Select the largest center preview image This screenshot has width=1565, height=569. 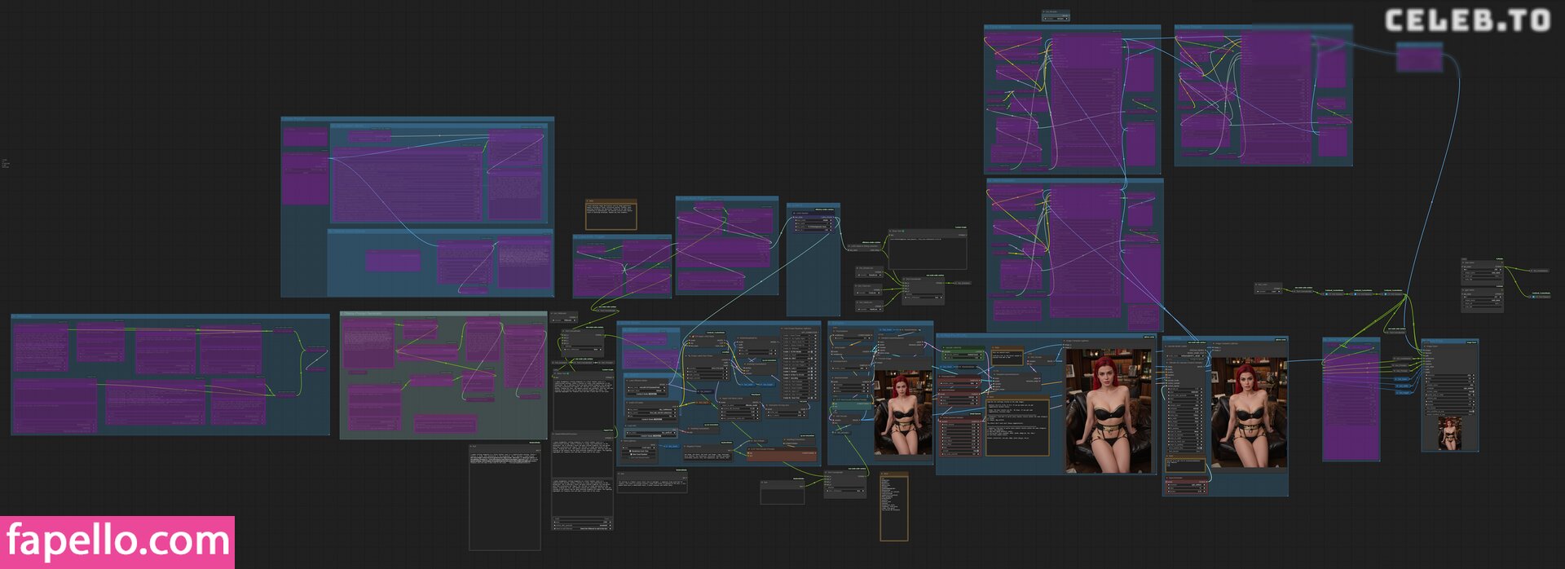1108,411
